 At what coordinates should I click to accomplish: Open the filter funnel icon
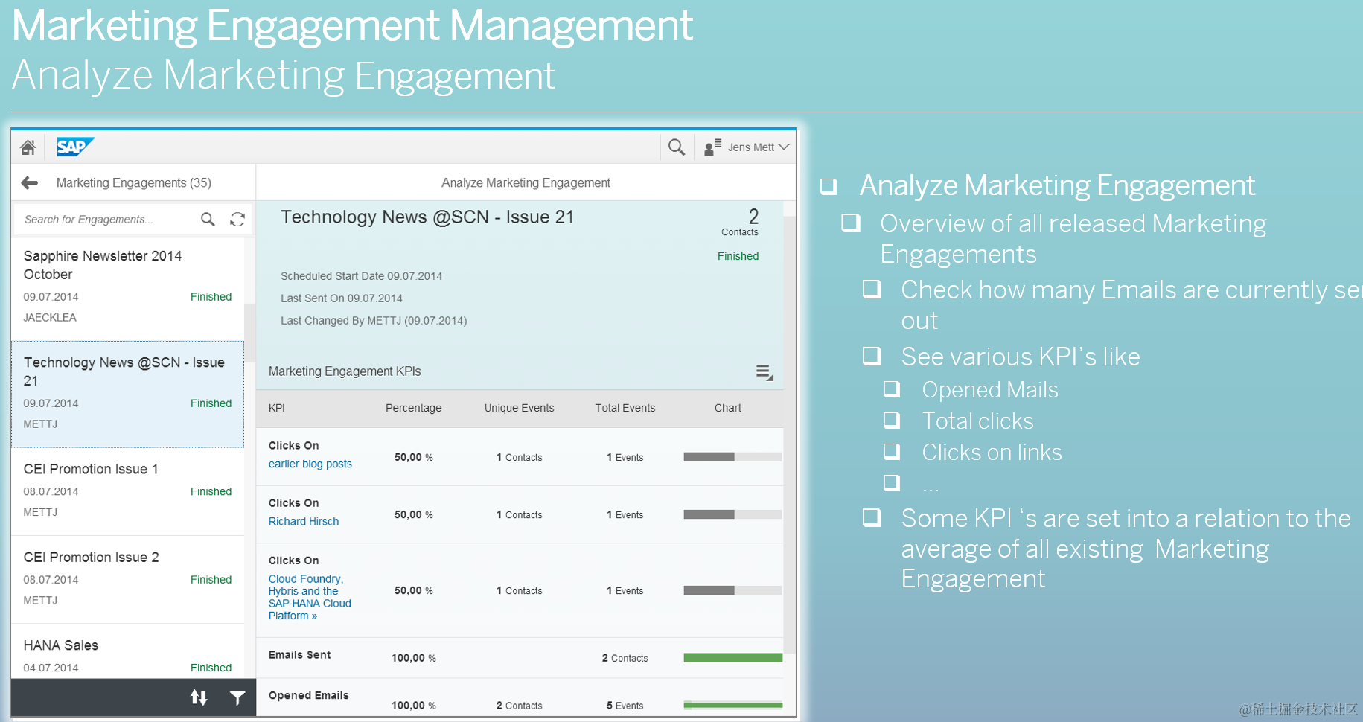pyautogui.click(x=237, y=697)
